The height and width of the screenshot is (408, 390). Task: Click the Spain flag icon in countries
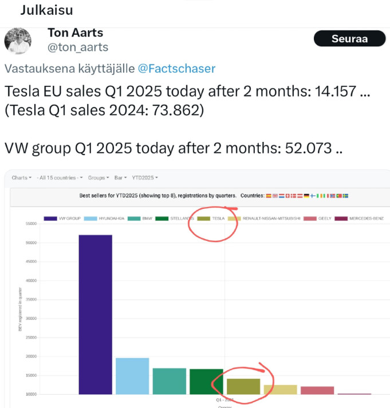269,196
